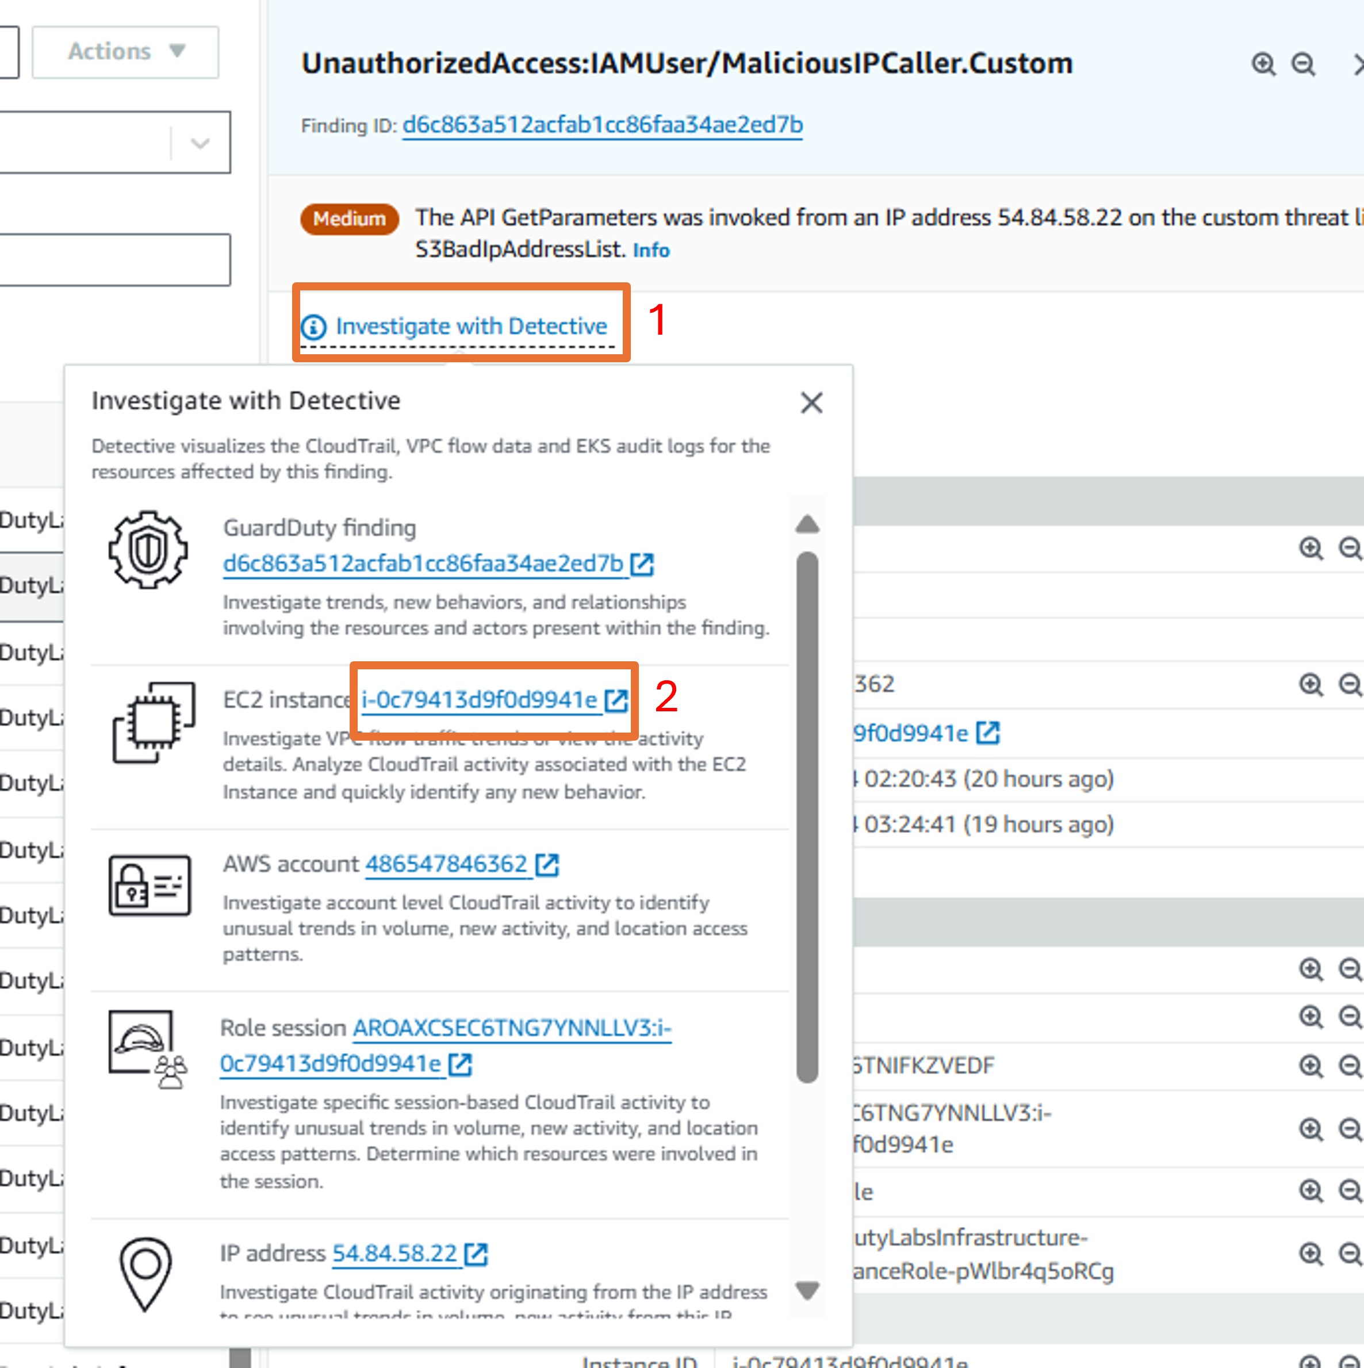Screen dimensions: 1364x1368
Task: Zoom in filter on 5TNIFKZVEDF row
Action: tap(1311, 1066)
